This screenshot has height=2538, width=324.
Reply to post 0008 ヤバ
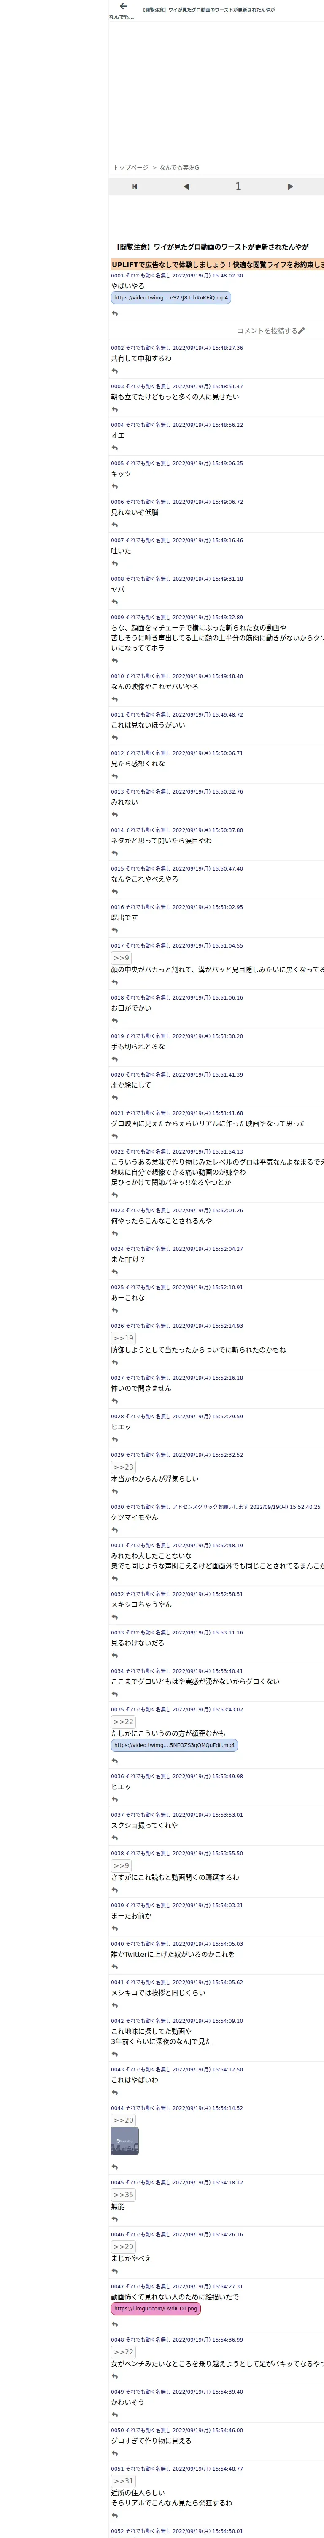[x=115, y=602]
